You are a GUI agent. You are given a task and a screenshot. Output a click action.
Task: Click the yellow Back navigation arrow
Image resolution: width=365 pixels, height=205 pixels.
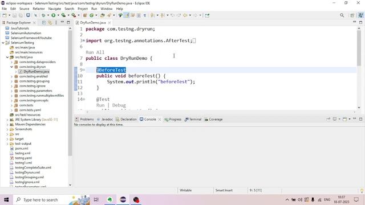click(185, 15)
